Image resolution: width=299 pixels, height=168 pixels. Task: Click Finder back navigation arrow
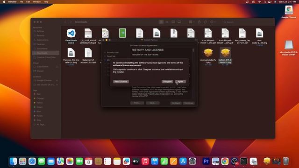(65, 22)
